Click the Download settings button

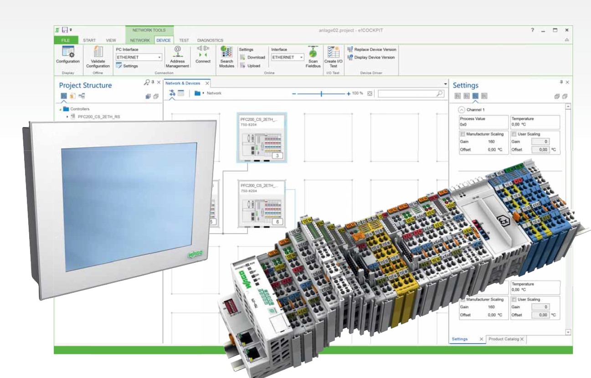[252, 57]
